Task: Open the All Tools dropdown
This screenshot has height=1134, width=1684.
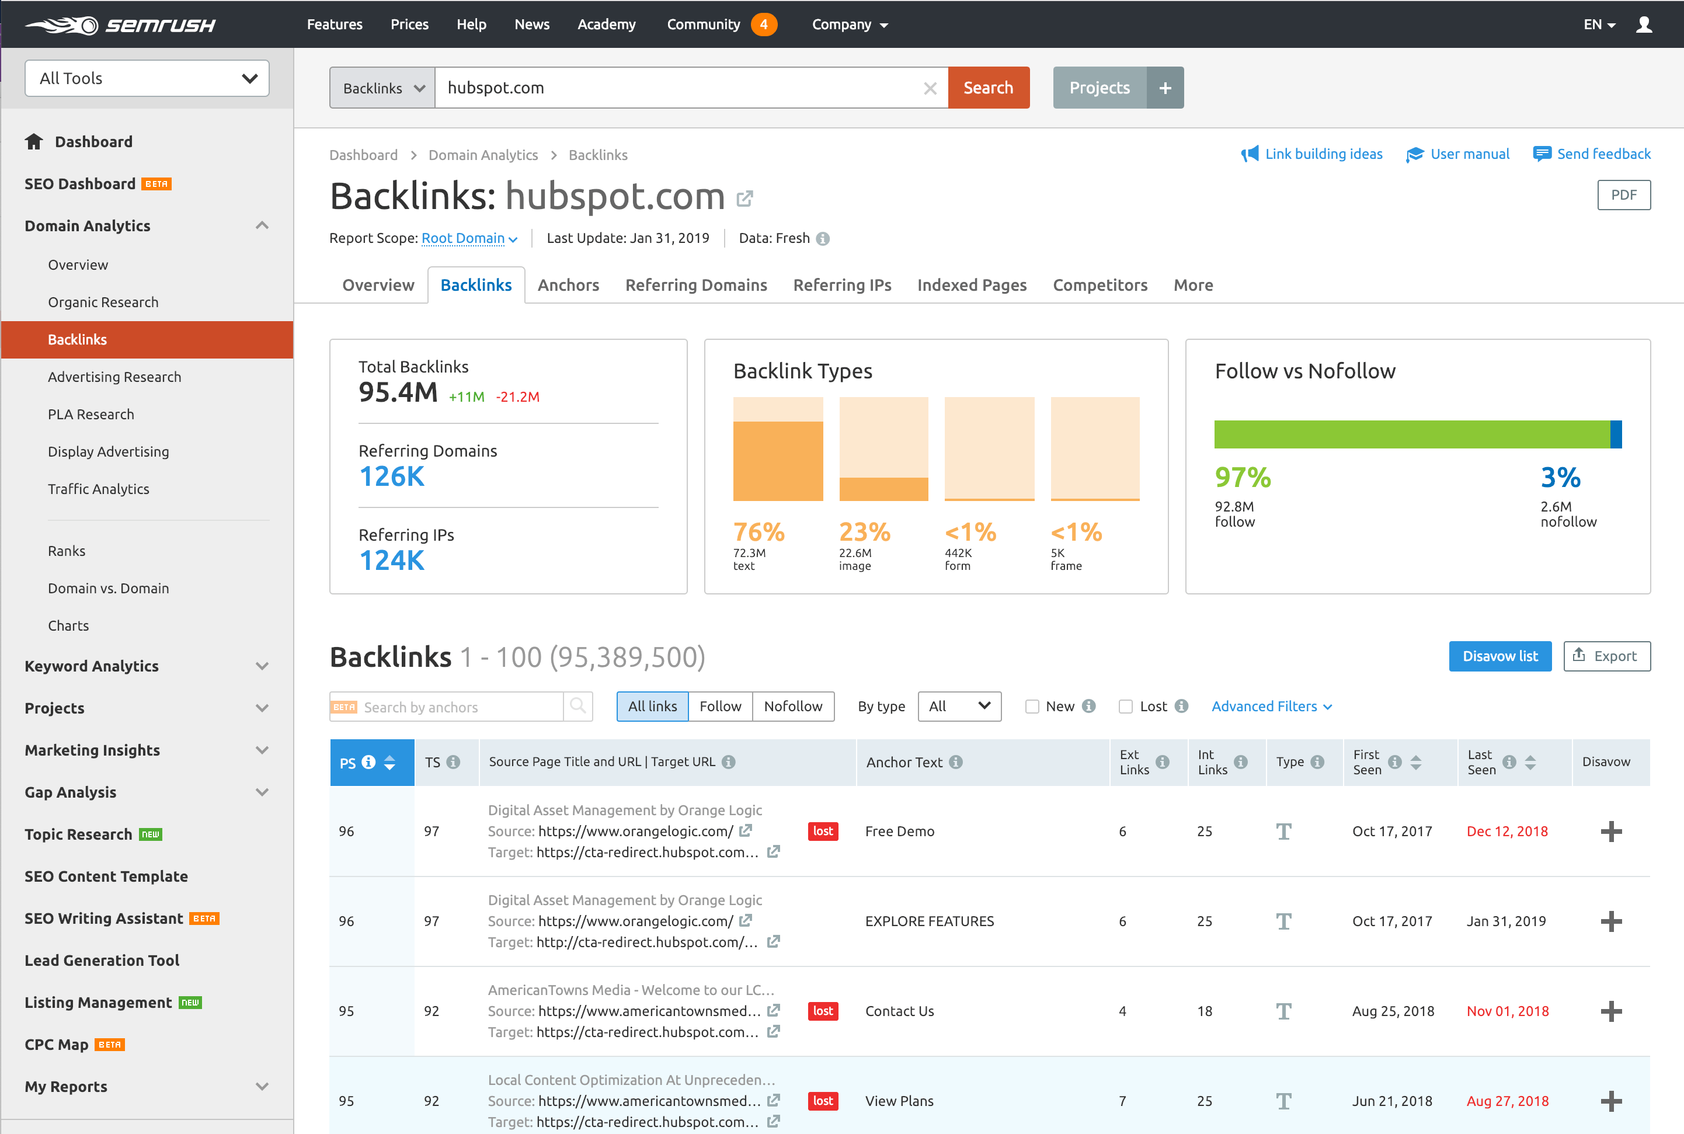Action: pyautogui.click(x=147, y=78)
